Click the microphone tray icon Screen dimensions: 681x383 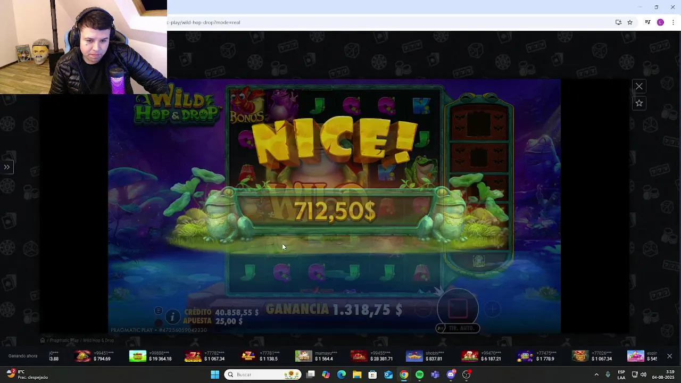[608, 374]
